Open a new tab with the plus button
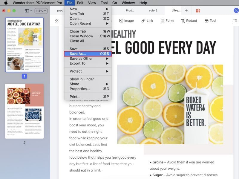The height and width of the screenshot is (179, 239). coord(186,10)
